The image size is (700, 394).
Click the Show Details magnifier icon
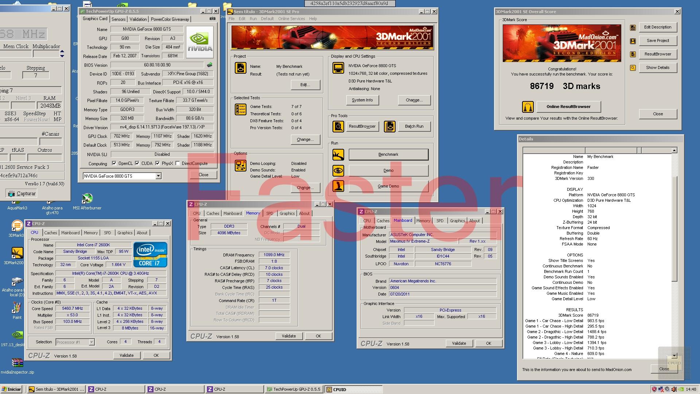pyautogui.click(x=633, y=68)
